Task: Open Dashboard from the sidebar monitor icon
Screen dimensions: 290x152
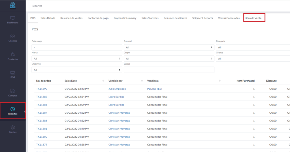Action: pyautogui.click(x=13, y=18)
